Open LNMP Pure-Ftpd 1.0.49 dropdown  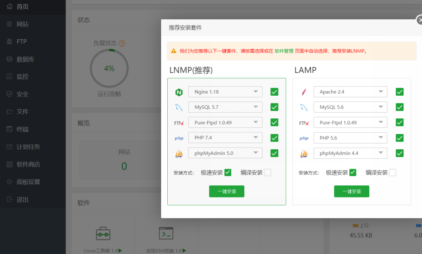point(225,122)
